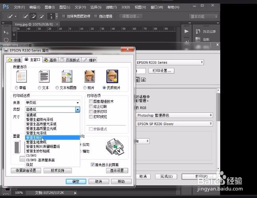
Task: Select the Text quality document thumbnail
Action: (44, 76)
